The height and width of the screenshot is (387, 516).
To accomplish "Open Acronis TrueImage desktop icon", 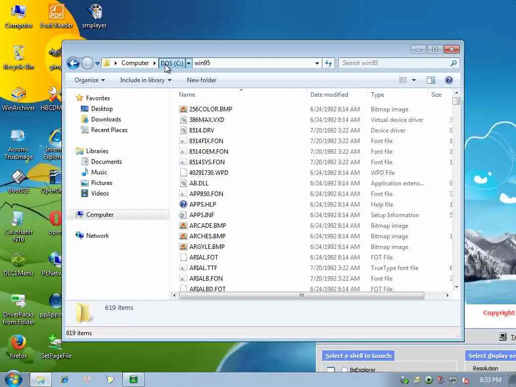I will pos(19,144).
